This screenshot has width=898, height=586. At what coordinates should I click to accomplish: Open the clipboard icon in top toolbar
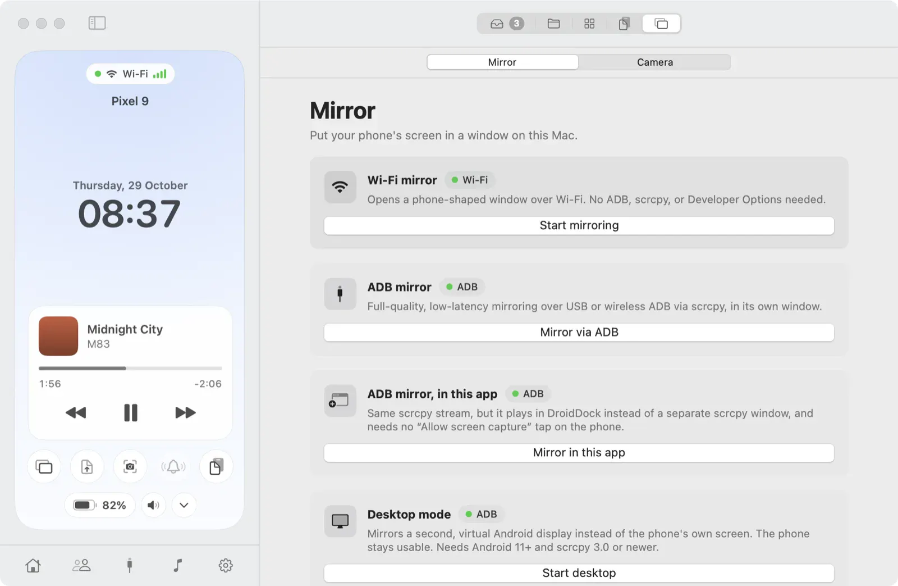pyautogui.click(x=624, y=24)
